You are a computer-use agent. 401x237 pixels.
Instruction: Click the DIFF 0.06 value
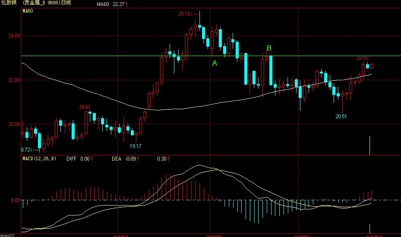click(x=80, y=159)
